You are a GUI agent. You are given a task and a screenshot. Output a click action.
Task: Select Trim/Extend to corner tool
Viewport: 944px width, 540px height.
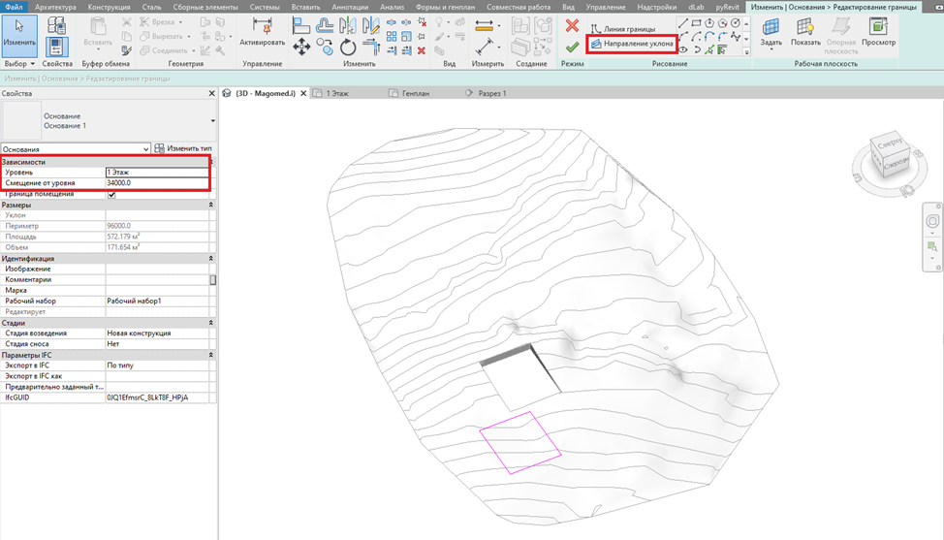pyautogui.click(x=371, y=48)
